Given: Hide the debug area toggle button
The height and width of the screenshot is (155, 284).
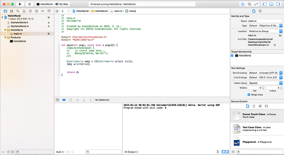Looking at the screenshot, I should point(58,100).
